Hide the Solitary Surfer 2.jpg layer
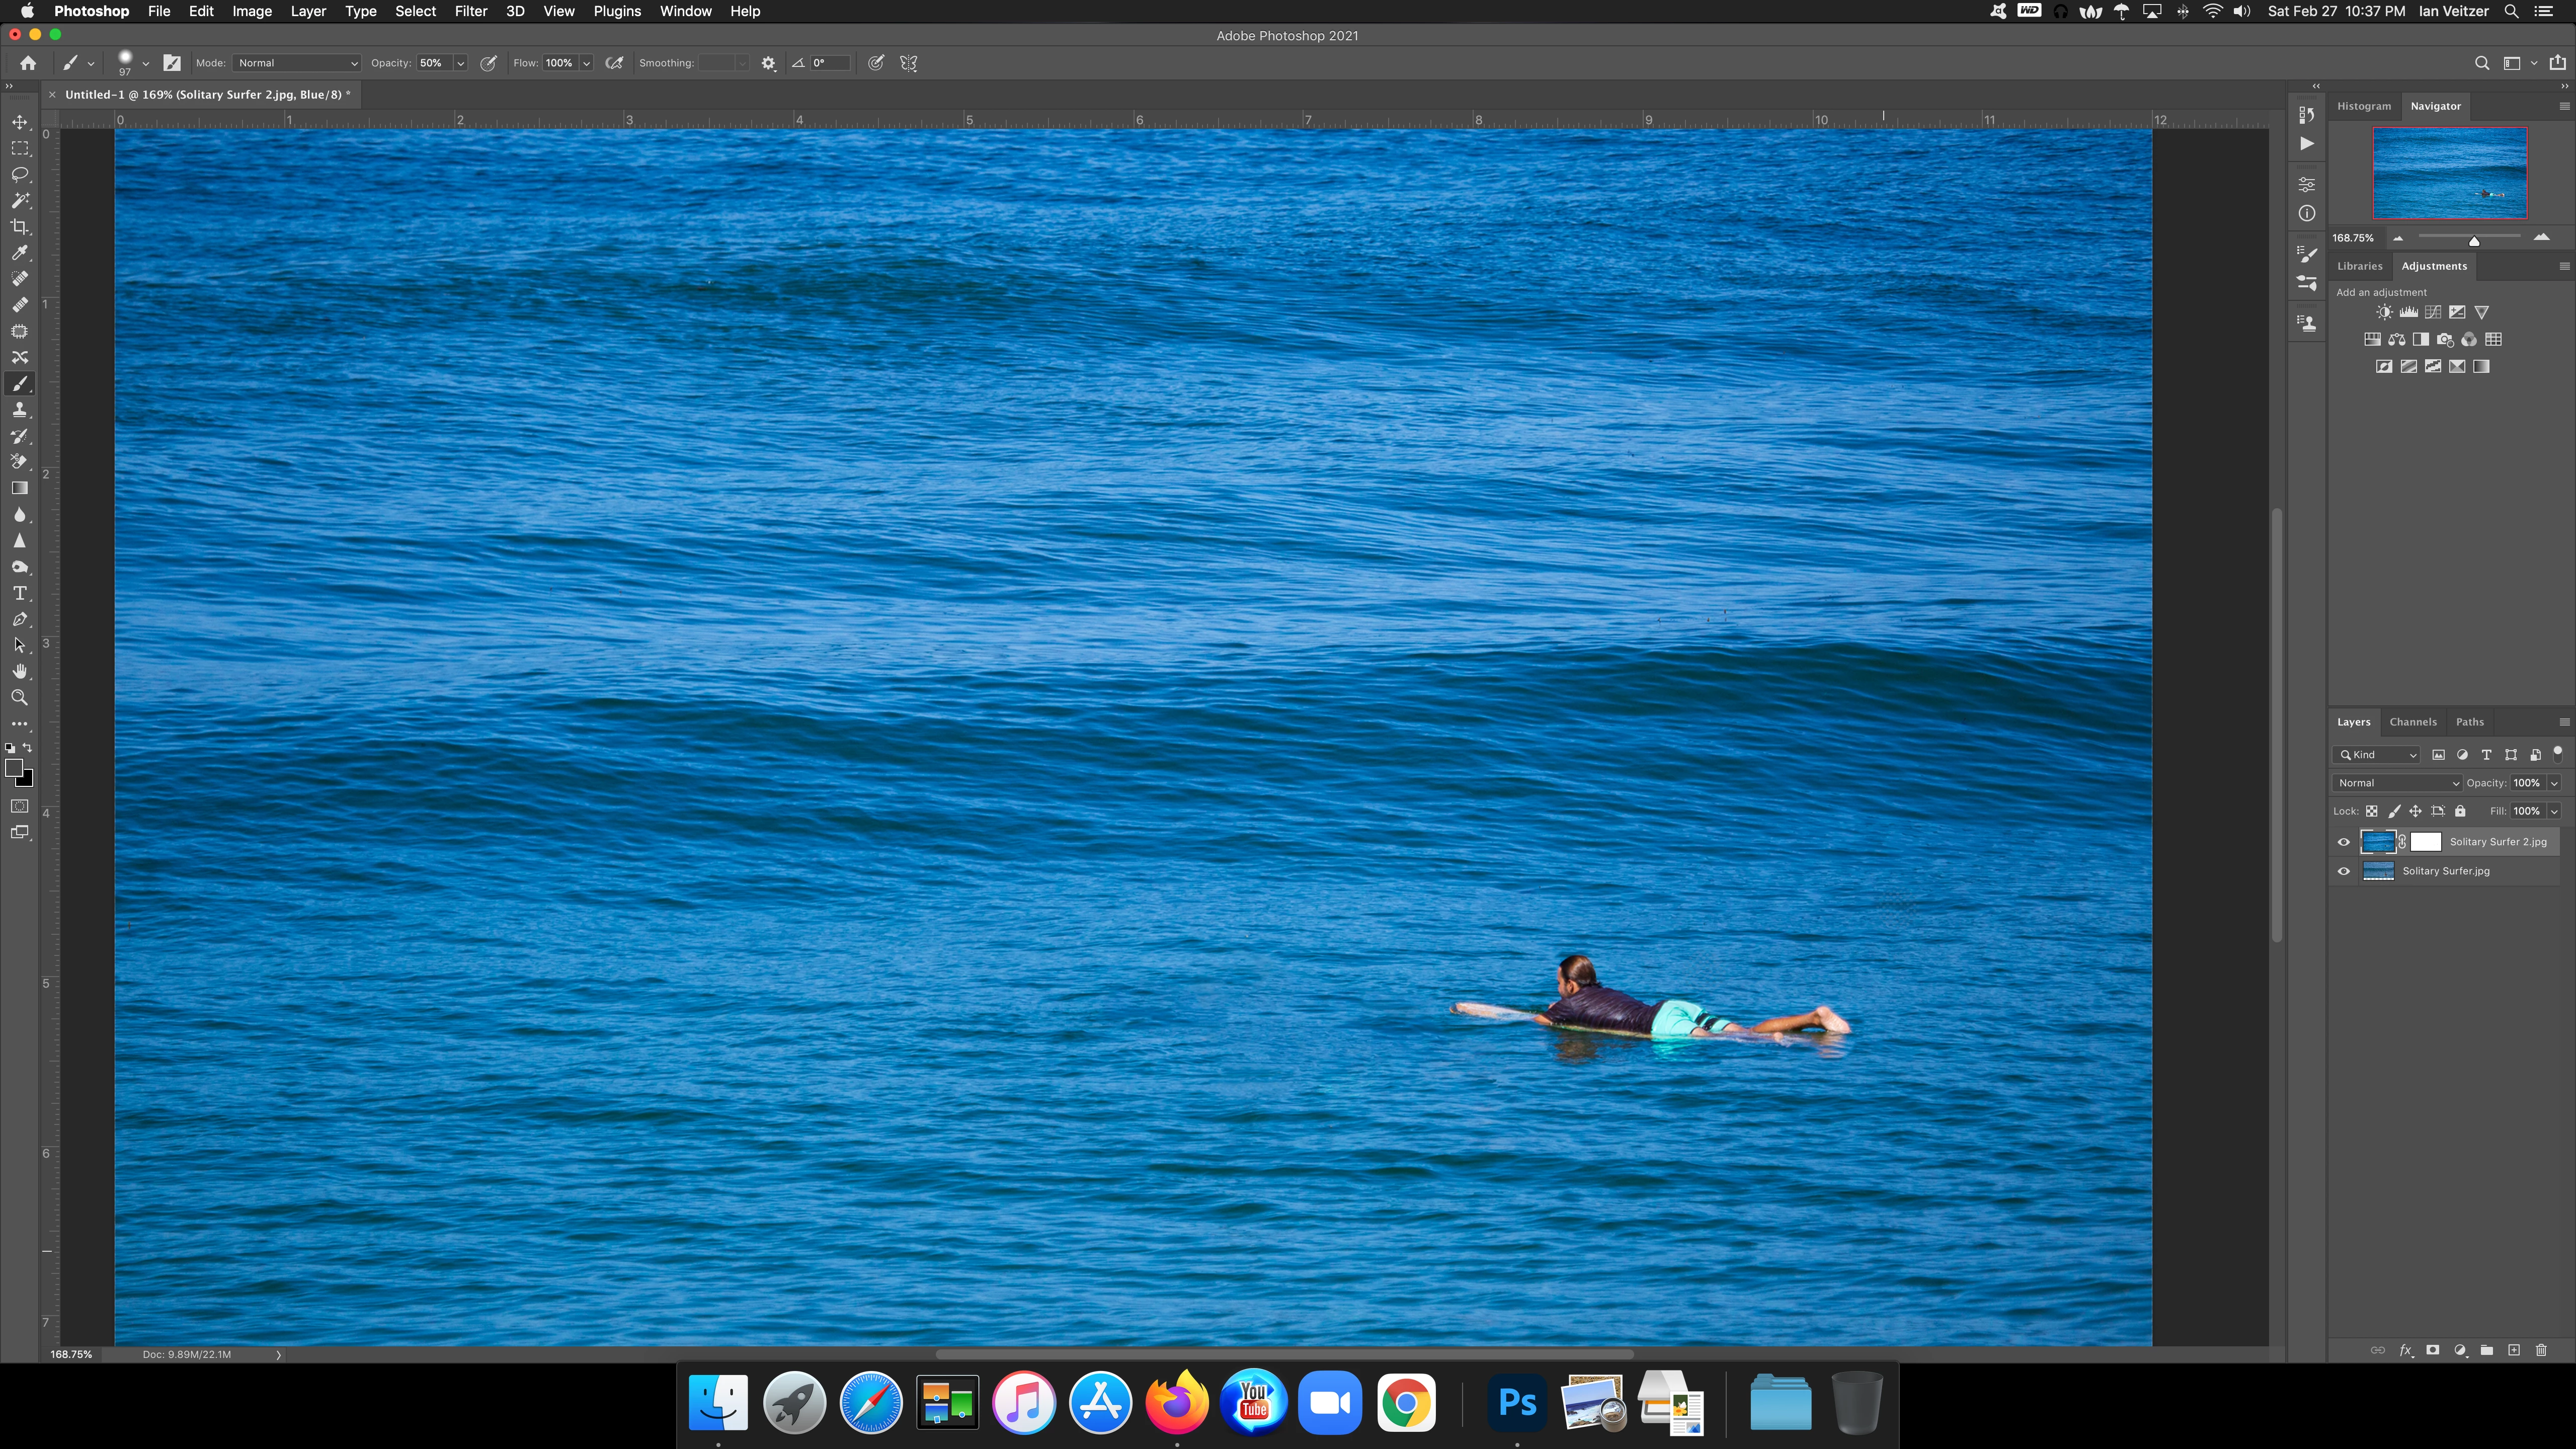The width and height of the screenshot is (2576, 1449). point(2343,842)
